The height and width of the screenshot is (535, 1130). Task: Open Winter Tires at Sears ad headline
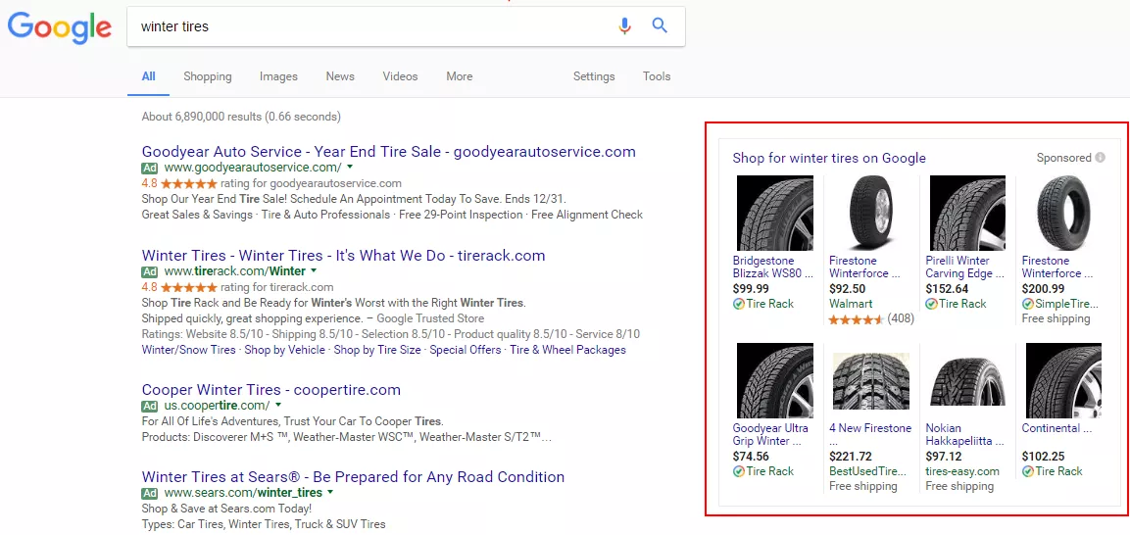coord(353,477)
